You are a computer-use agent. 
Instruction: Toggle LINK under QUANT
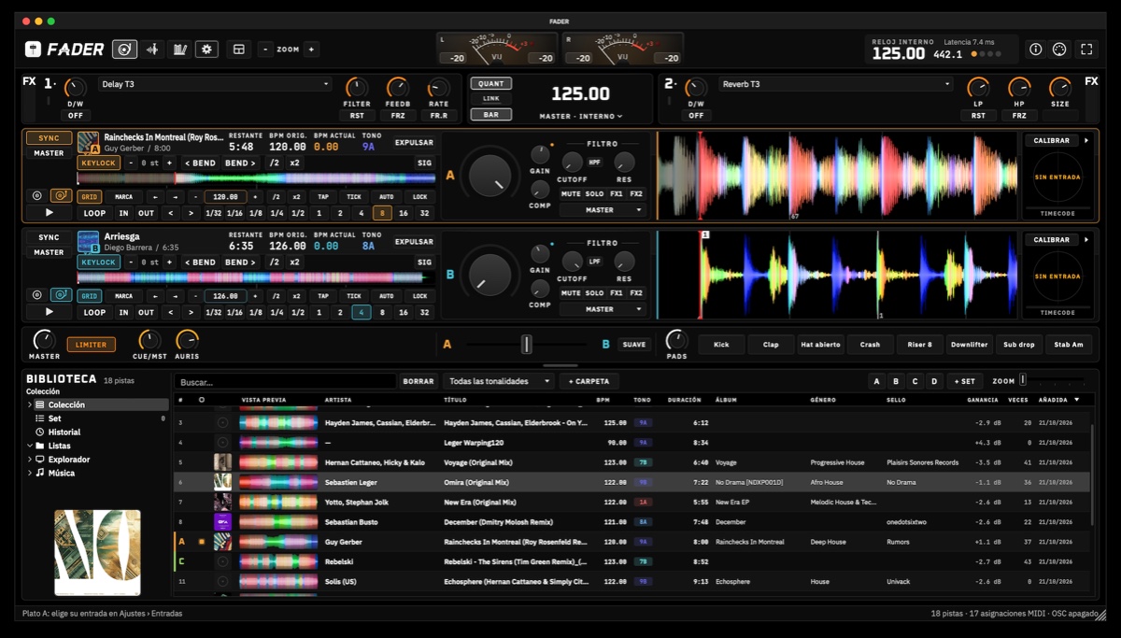click(x=490, y=99)
